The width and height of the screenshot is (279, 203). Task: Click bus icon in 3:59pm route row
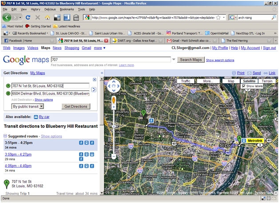[92, 155]
